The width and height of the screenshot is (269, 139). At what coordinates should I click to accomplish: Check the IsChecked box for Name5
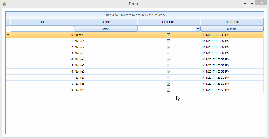pos(169,65)
